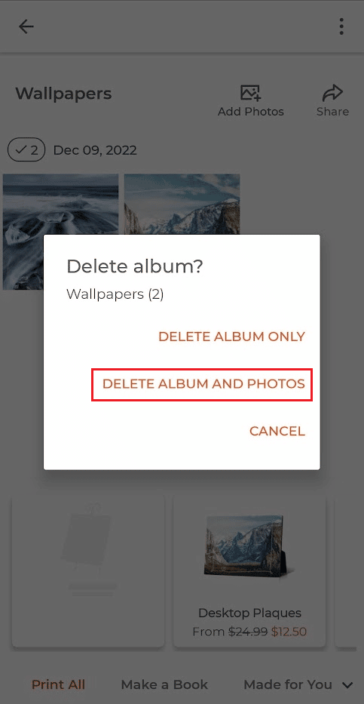364x704 pixels.
Task: Switch to Make a Book tab
Action: tap(164, 684)
